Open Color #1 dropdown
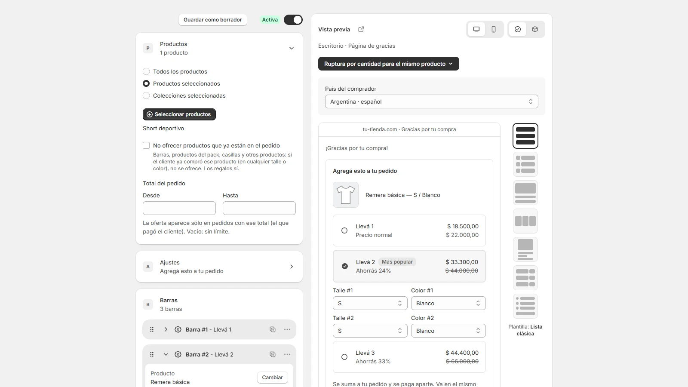The width and height of the screenshot is (688, 387). (448, 303)
